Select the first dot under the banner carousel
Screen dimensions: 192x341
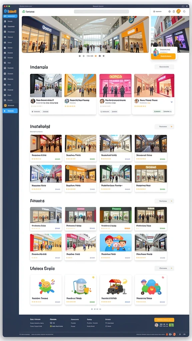click(80, 56)
